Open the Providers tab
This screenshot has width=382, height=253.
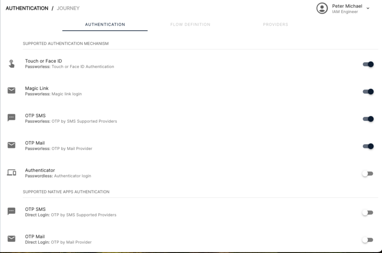tap(275, 24)
